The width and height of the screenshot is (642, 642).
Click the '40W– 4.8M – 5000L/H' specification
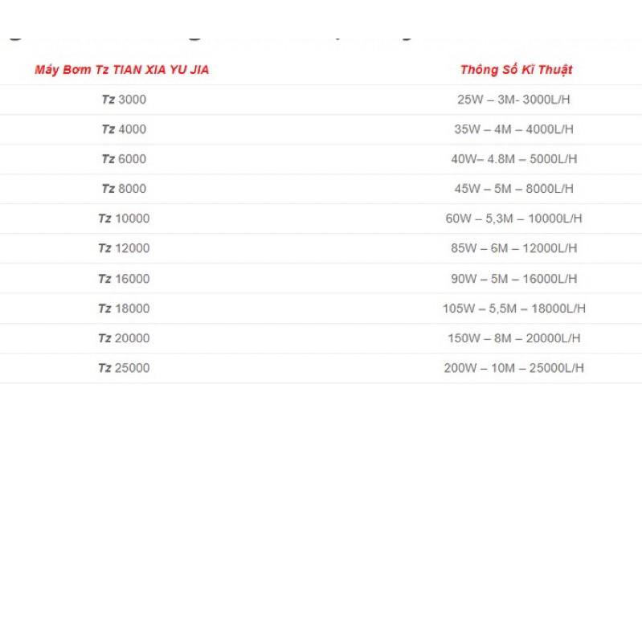(x=514, y=159)
